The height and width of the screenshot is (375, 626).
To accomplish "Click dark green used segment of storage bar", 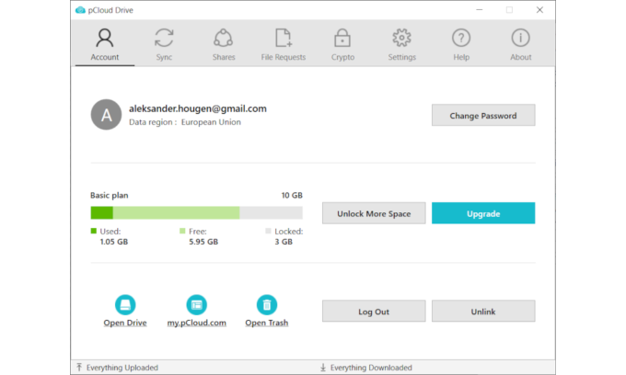I will click(x=102, y=213).
